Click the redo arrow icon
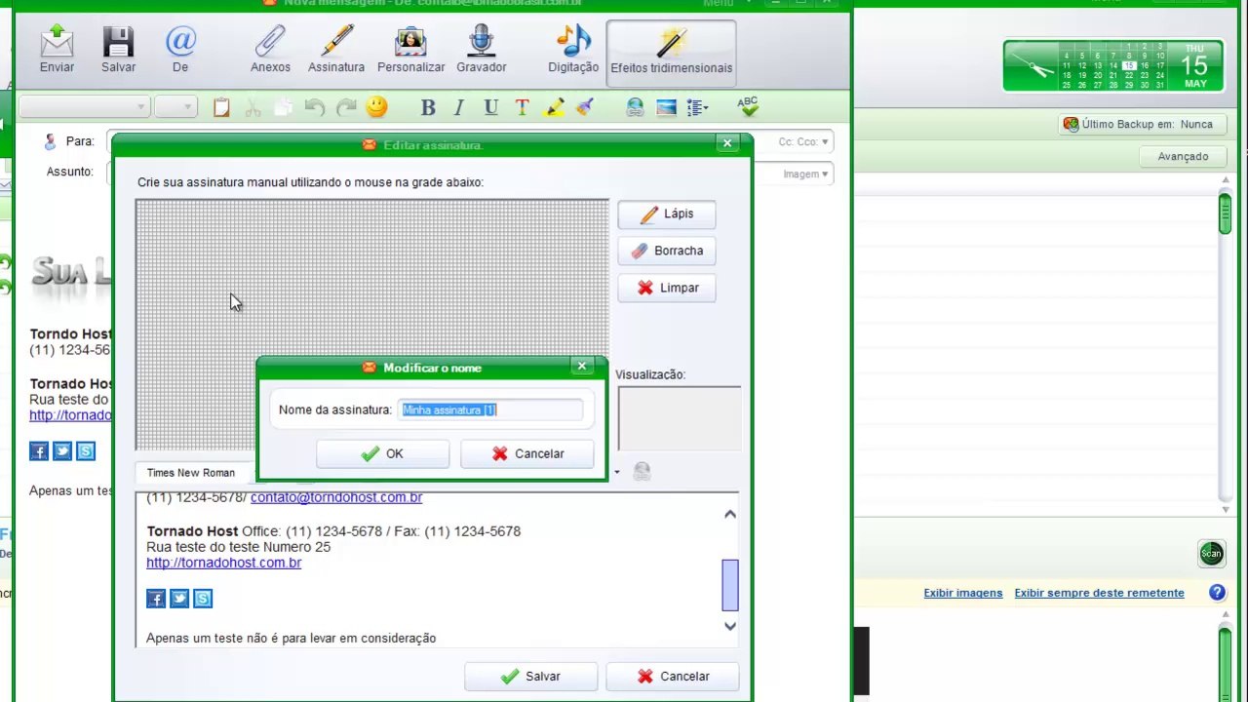This screenshot has height=702, width=1248. click(345, 107)
